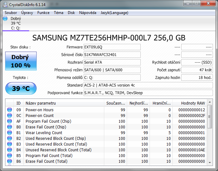The height and width of the screenshot is (171, 218).
Task: Click the 39 °C temperature button
Action: pos(21,88)
